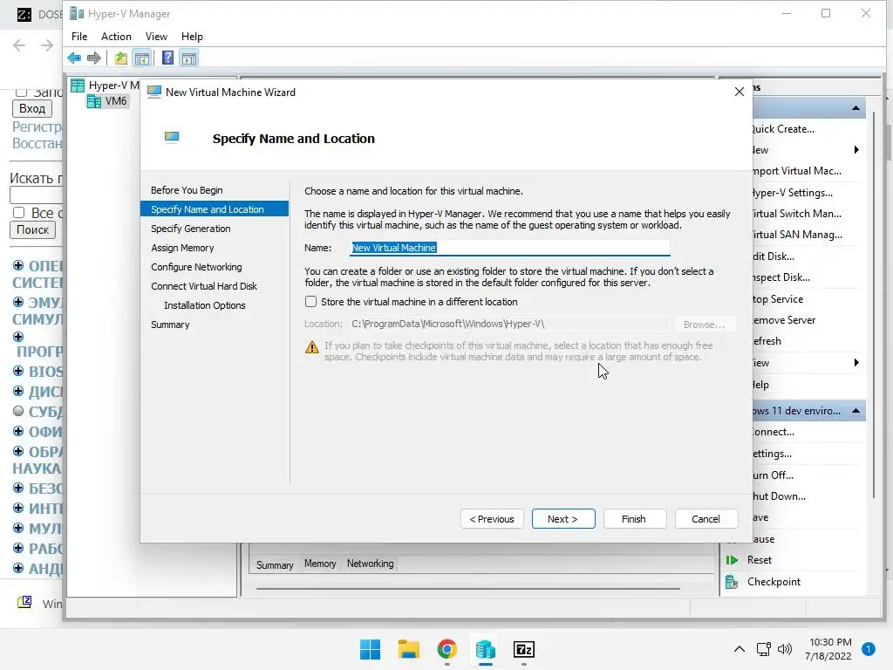Select the Hyper-V Manager root tree node
This screenshot has height=670, width=893.
[x=106, y=85]
